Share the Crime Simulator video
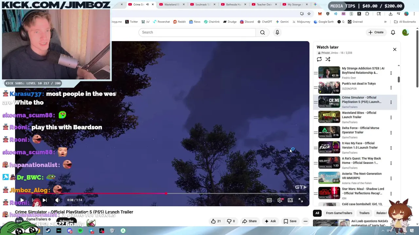The height and width of the screenshot is (235, 419). 249,221
